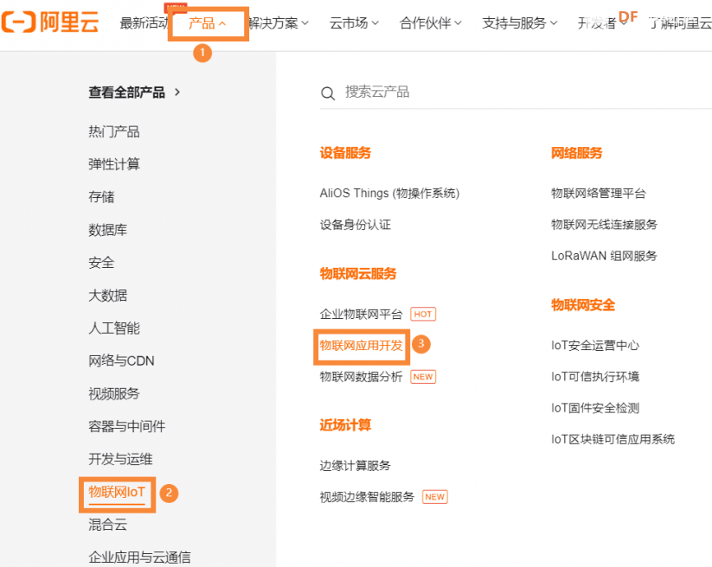The image size is (712, 567).
Task: Open 查看全部产品 link
Action: click(134, 92)
